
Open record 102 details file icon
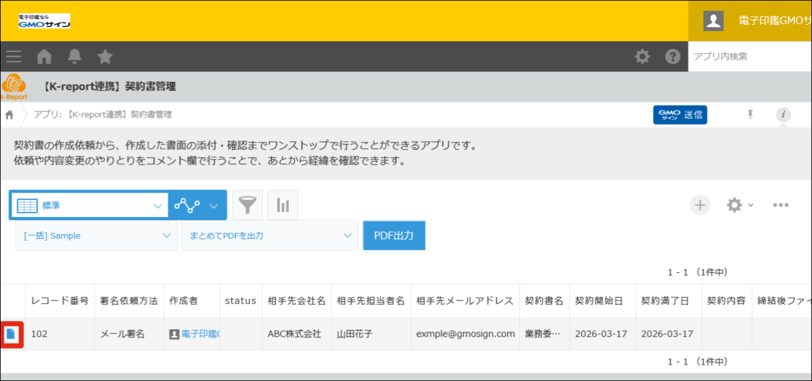pos(11,334)
